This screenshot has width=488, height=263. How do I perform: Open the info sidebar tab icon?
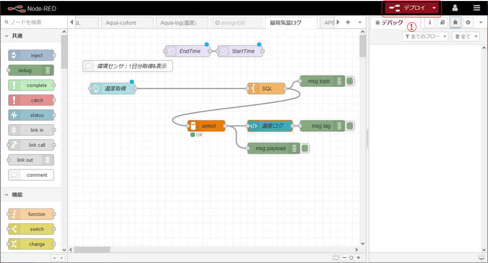(x=429, y=23)
